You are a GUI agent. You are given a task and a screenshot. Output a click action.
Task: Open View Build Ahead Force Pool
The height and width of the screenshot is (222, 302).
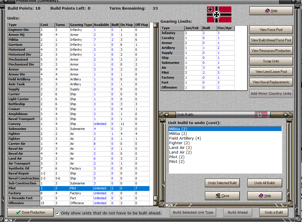pos(271,40)
